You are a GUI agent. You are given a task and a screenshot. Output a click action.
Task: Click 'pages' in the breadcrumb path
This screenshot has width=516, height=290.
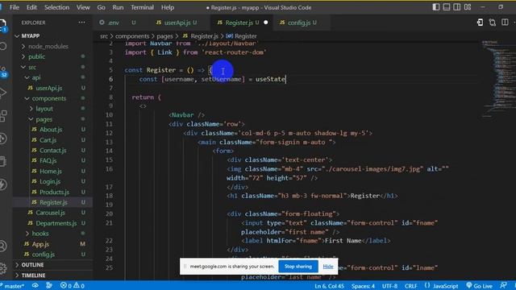[164, 36]
